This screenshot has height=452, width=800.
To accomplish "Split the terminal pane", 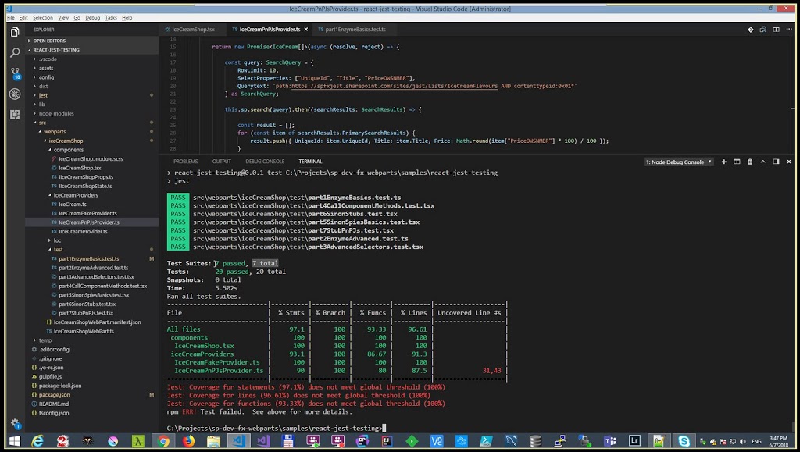I will click(737, 162).
